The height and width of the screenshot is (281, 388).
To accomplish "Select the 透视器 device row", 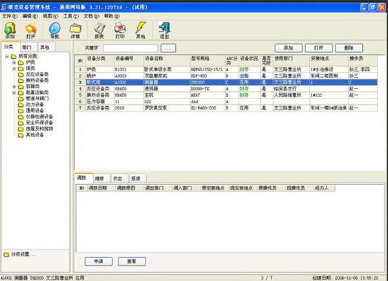I will coord(226,89).
